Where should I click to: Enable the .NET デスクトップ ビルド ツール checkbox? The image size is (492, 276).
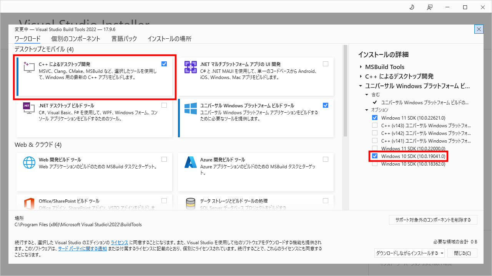point(164,105)
